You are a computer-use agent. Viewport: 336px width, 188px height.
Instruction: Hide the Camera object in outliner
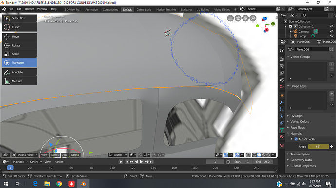[x=332, y=31]
